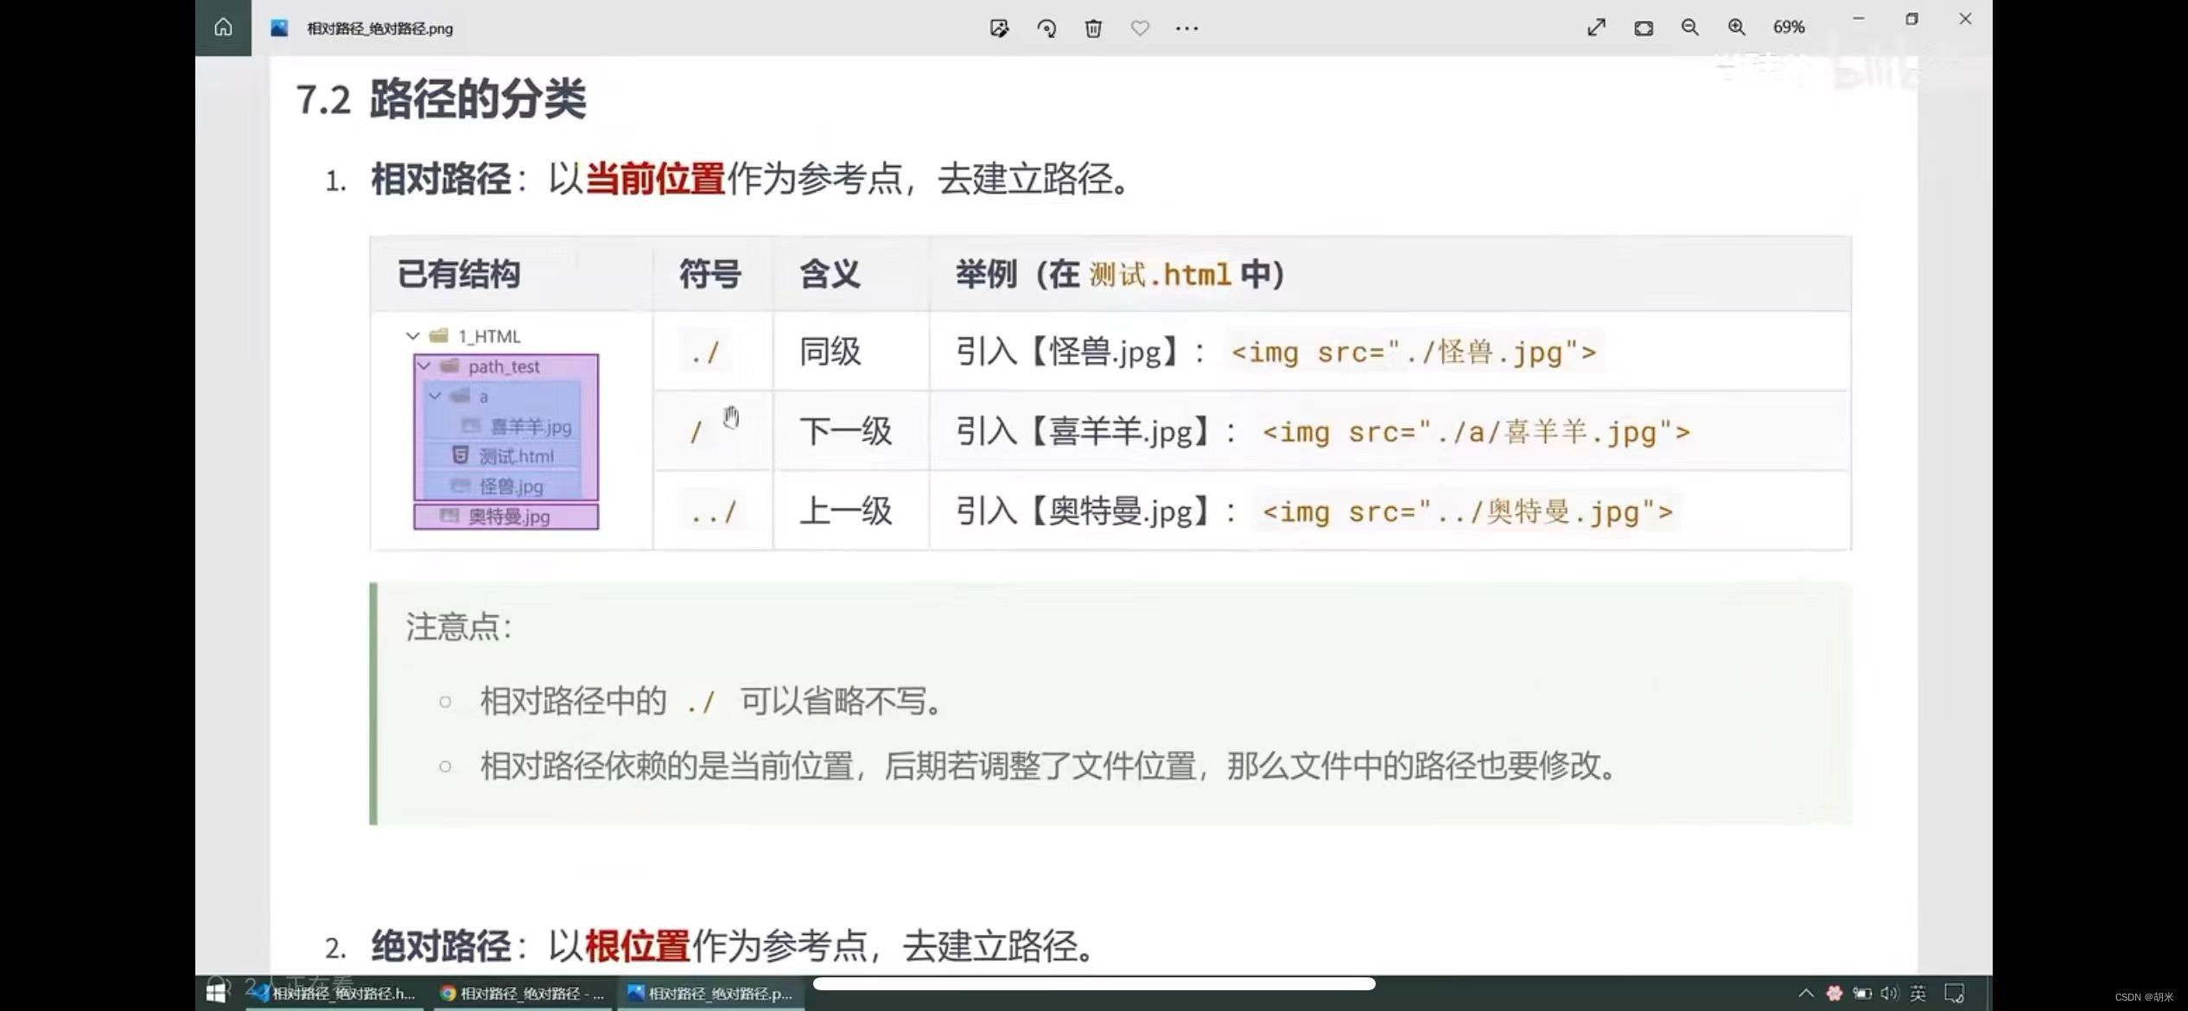The image size is (2188, 1011).
Task: Open the Edit image tool icon
Action: 999,29
